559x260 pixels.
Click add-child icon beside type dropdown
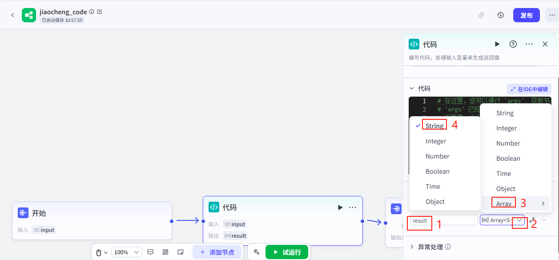532,220
